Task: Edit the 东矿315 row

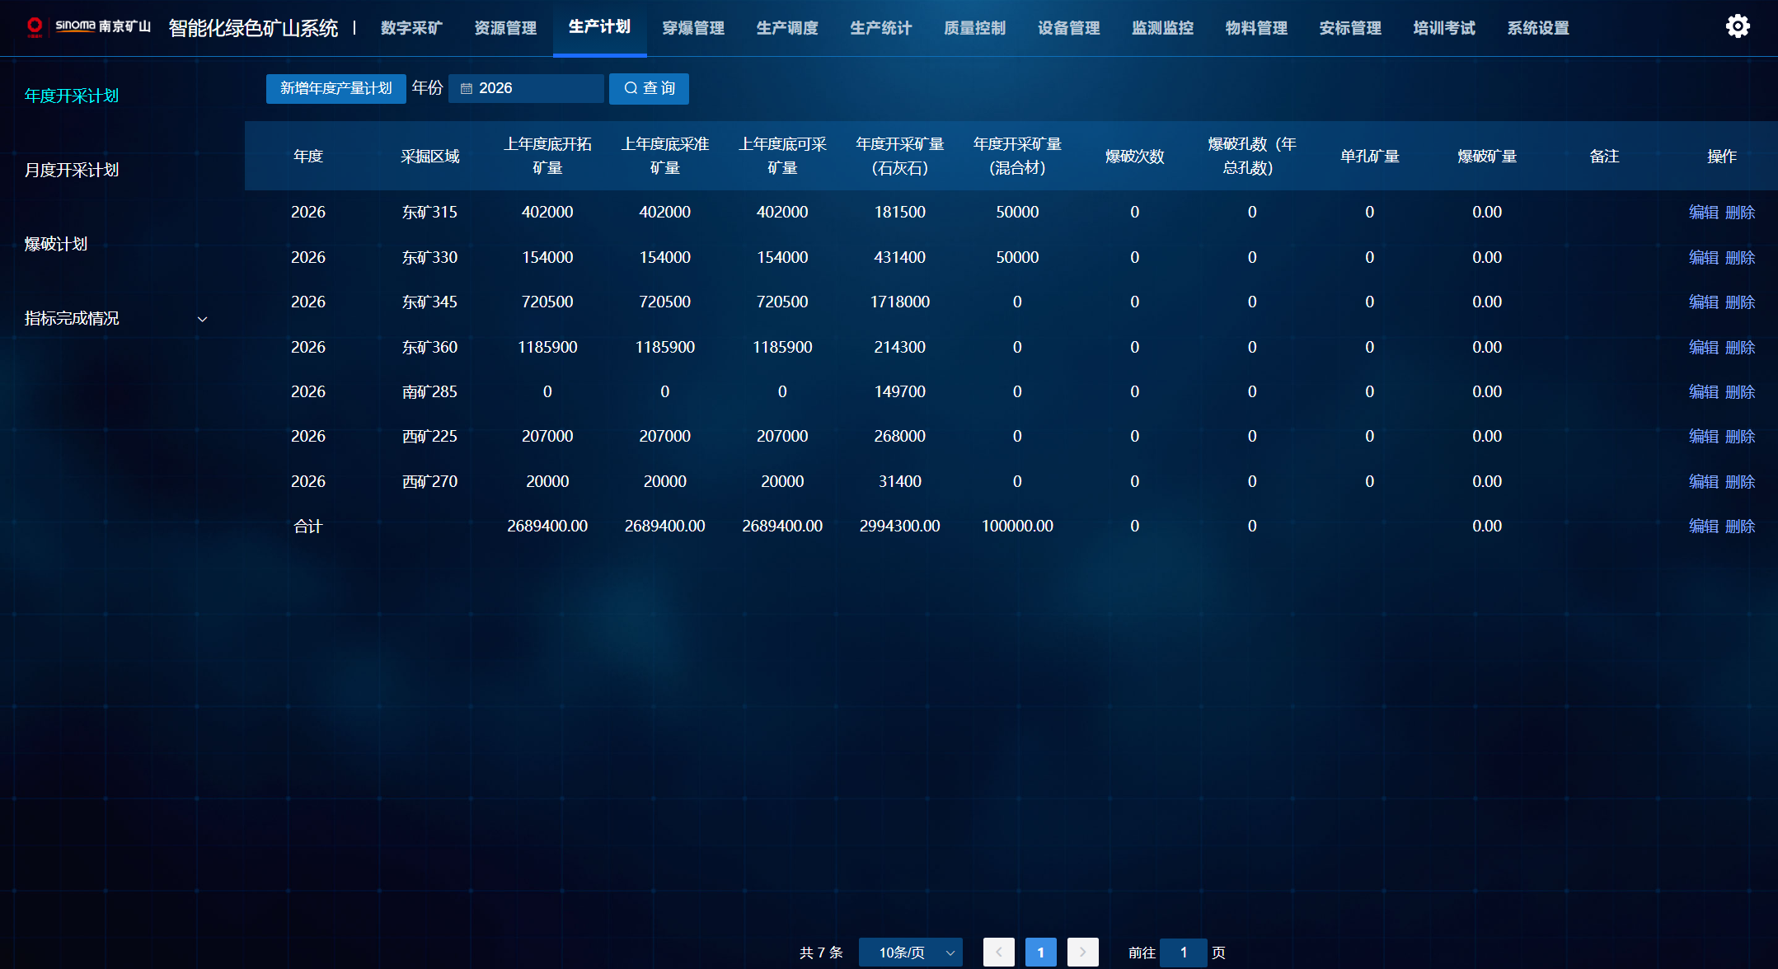Action: pyautogui.click(x=1704, y=213)
